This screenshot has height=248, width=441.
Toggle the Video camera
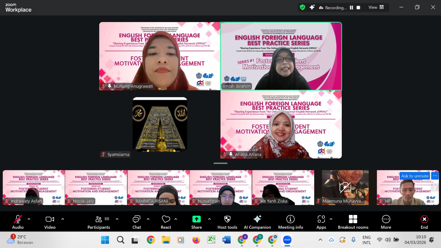pos(50,222)
